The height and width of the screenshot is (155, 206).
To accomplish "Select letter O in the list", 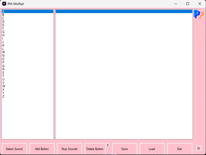I will [x=28, y=59].
